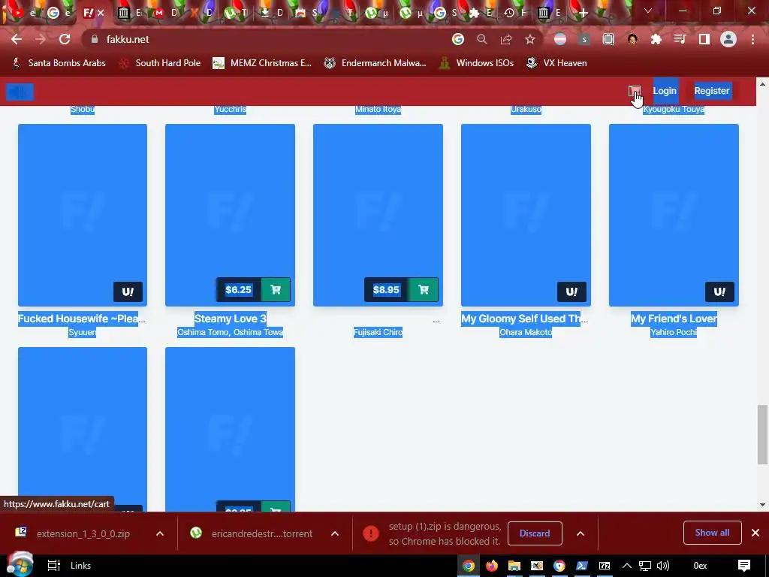Click the Windows Start orb with Santa hat

19,564
